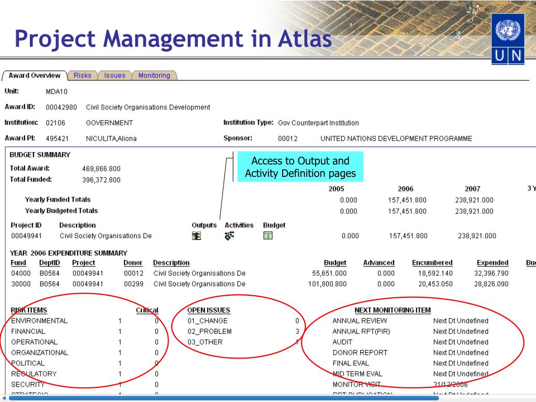Viewport: 536px width, 402px height.
Task: Open the Budget spreadsheet icon
Action: tap(268, 236)
